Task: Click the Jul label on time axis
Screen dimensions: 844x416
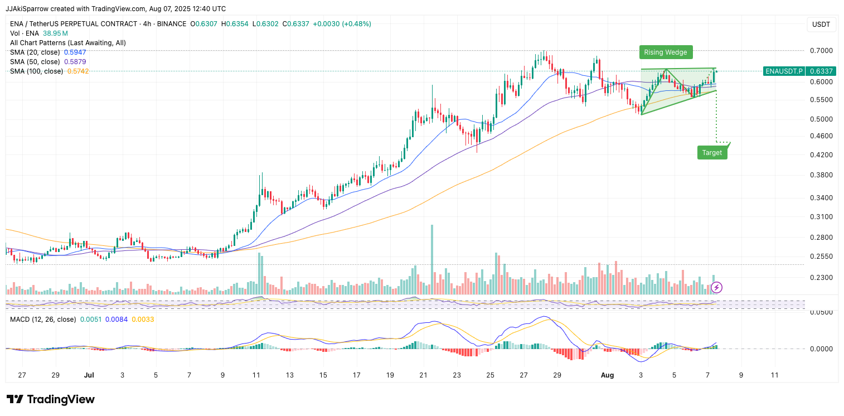Action: point(89,375)
